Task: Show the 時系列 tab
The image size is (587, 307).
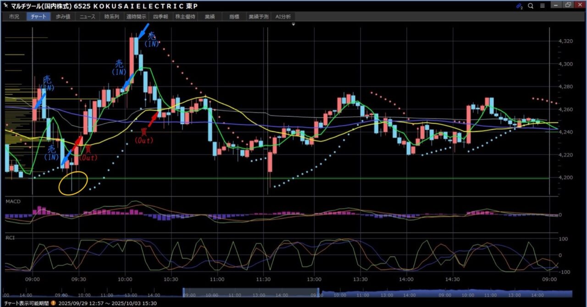Action: pyautogui.click(x=111, y=16)
